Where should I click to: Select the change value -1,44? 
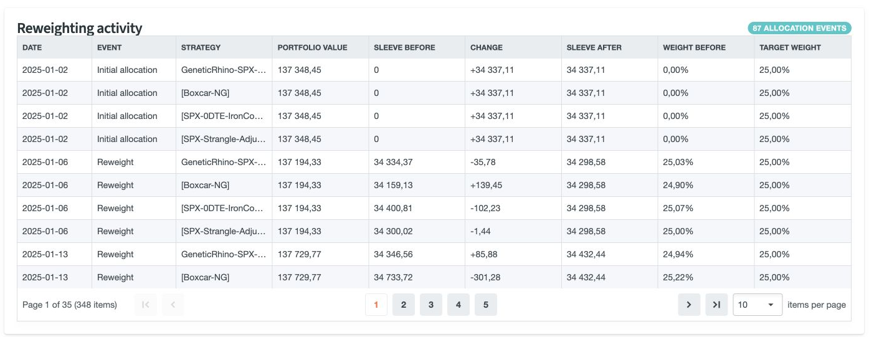coord(481,231)
